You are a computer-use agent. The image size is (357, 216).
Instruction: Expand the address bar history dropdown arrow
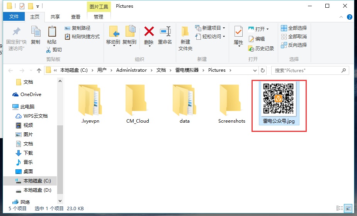[x=254, y=70]
